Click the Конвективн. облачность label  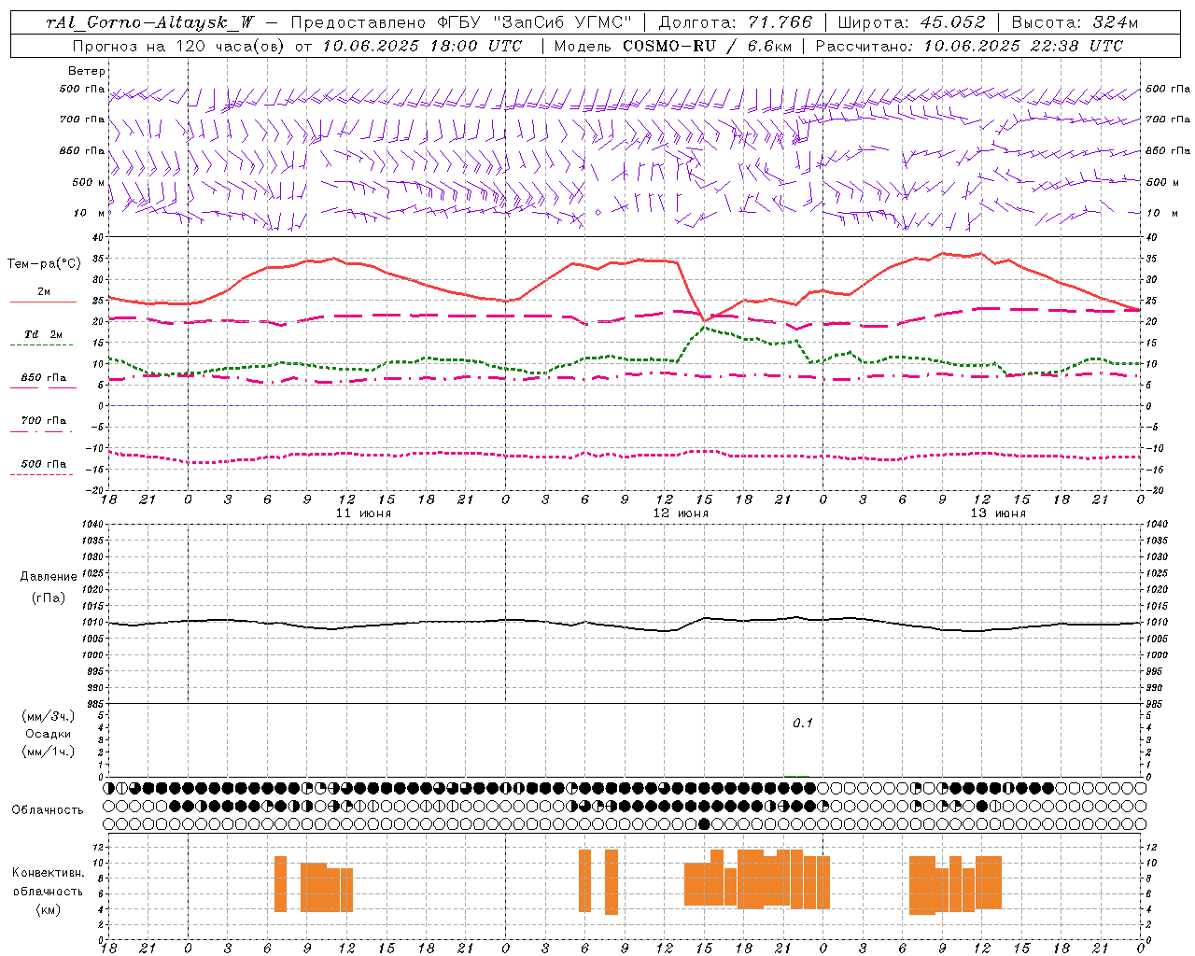(48, 882)
